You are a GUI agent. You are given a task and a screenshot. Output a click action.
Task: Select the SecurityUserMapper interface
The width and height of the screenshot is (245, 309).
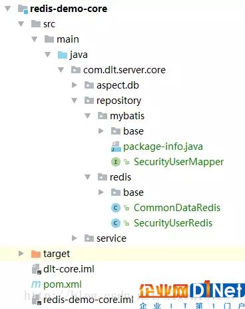(x=178, y=162)
